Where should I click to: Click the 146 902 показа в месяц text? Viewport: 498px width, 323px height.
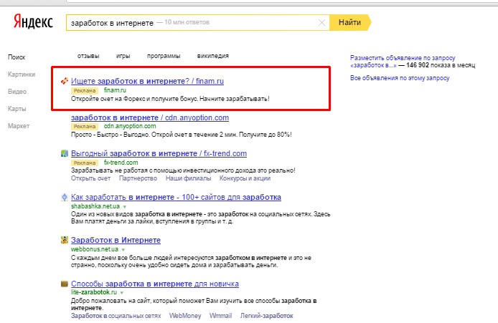pyautogui.click(x=441, y=65)
